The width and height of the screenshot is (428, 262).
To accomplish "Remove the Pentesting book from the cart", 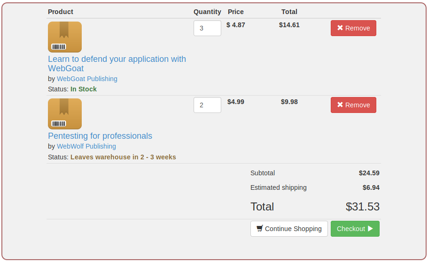I will [x=353, y=105].
